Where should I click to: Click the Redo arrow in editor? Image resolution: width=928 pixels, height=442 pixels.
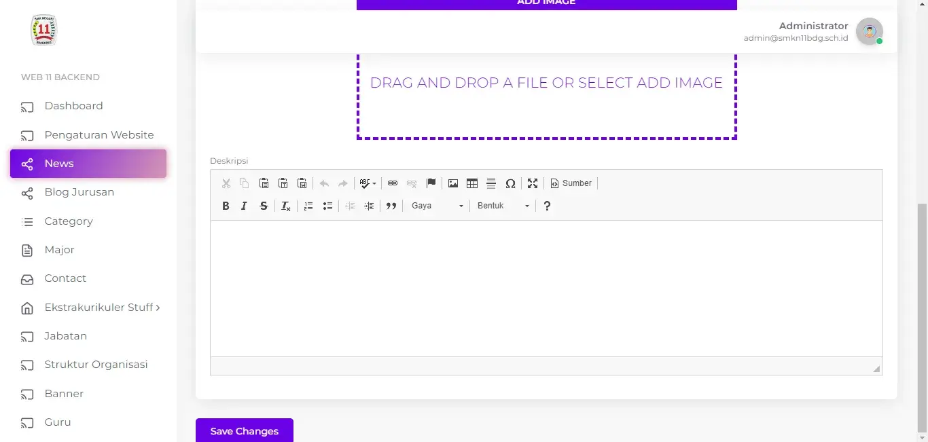tap(343, 183)
